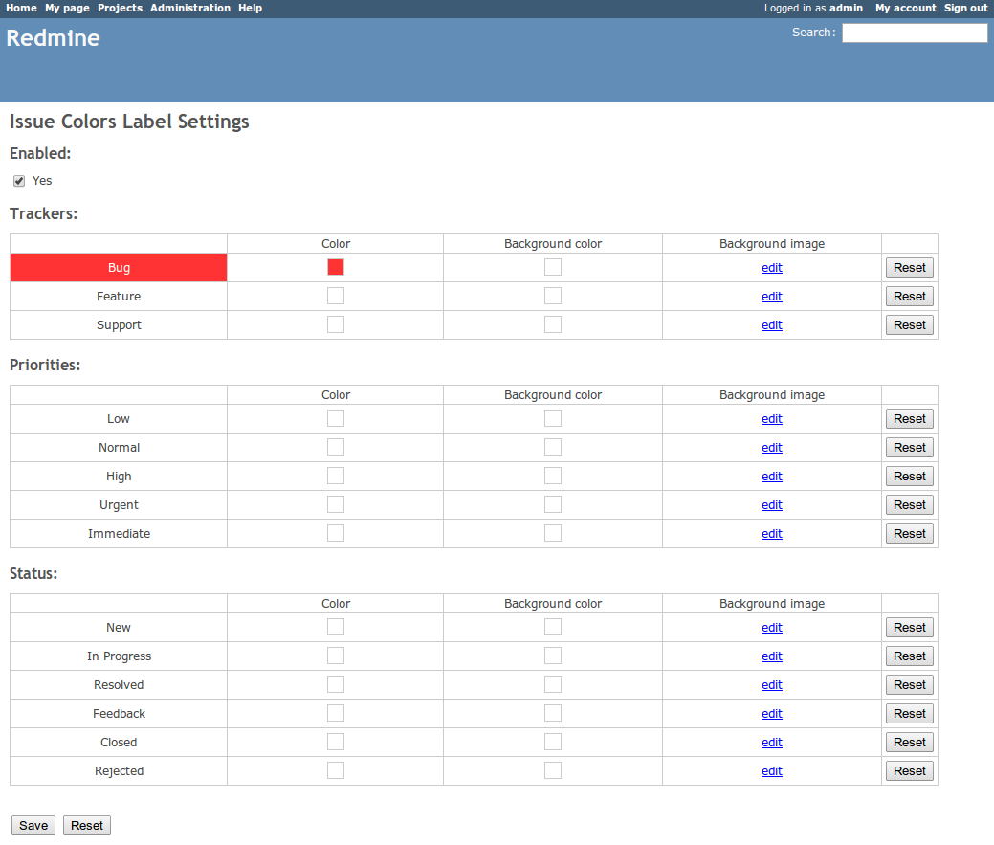994x845 pixels.
Task: Pick Color for New status
Action: tap(336, 626)
